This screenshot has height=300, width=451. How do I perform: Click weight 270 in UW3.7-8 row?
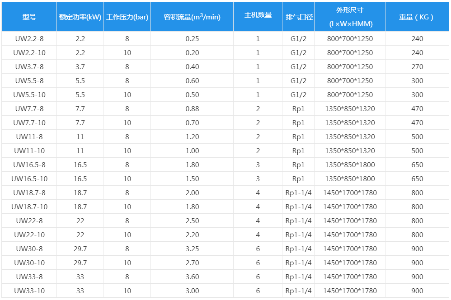tap(417, 67)
